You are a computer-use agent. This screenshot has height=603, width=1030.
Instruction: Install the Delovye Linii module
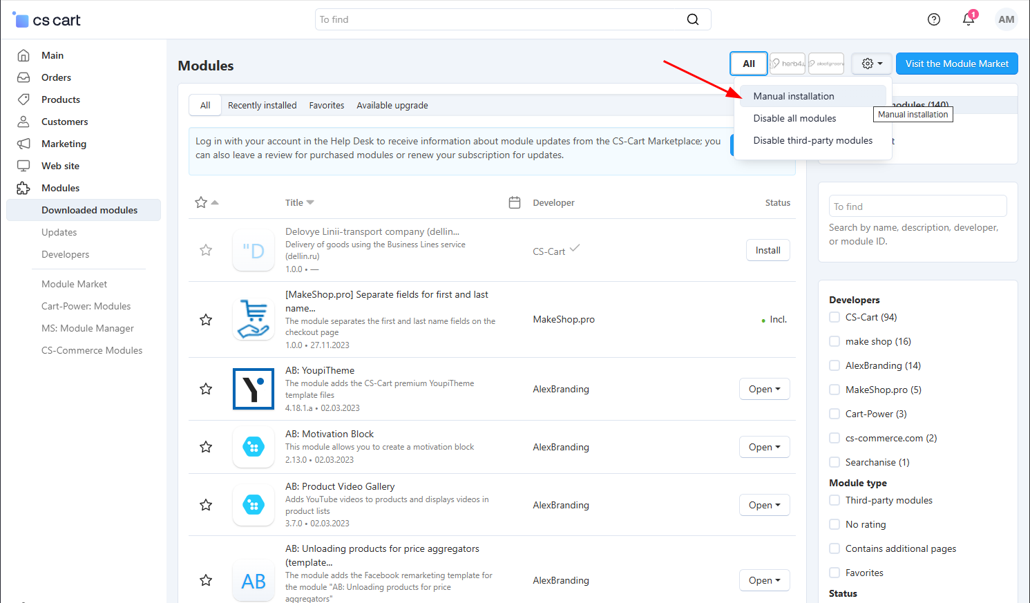(767, 250)
